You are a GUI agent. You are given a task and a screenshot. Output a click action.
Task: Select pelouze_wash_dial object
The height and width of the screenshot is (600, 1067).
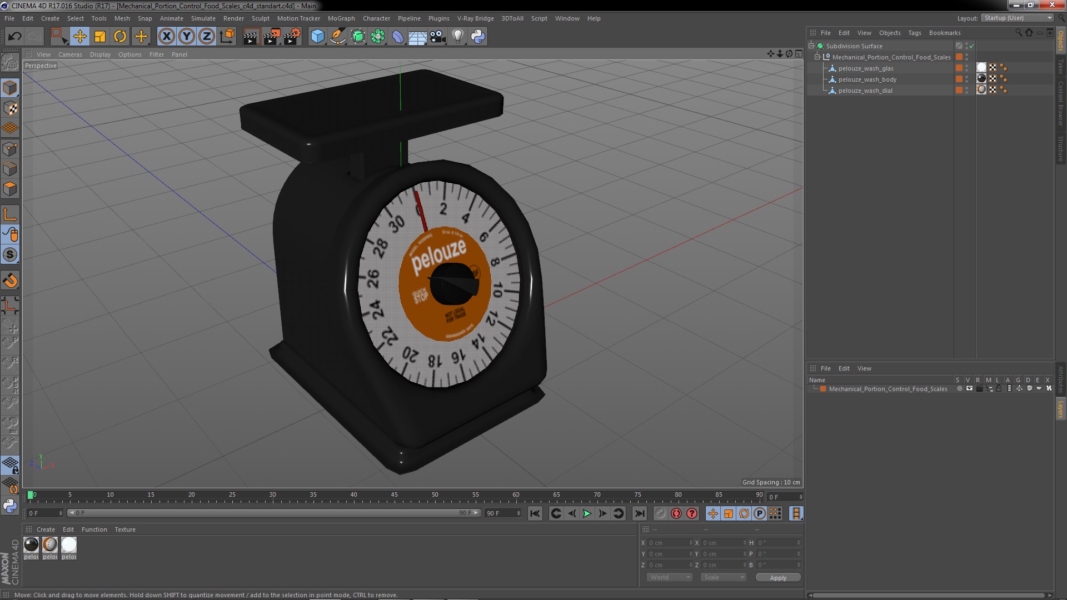pos(865,91)
